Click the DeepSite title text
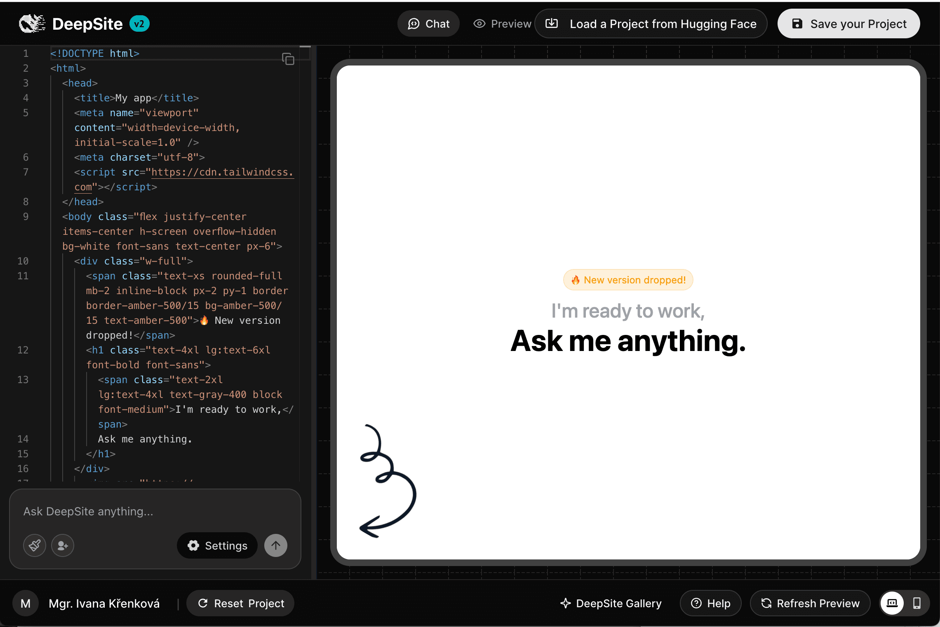This screenshot has width=940, height=627. (87, 24)
